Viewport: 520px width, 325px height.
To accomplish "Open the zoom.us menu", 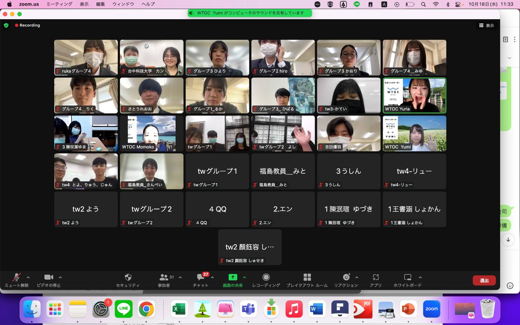I will [29, 4].
